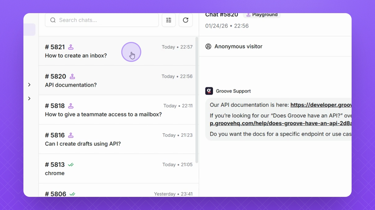Image resolution: width=375 pixels, height=210 pixels.
Task: Click the "Today • 22:56" timestamp
Action: coord(177,76)
